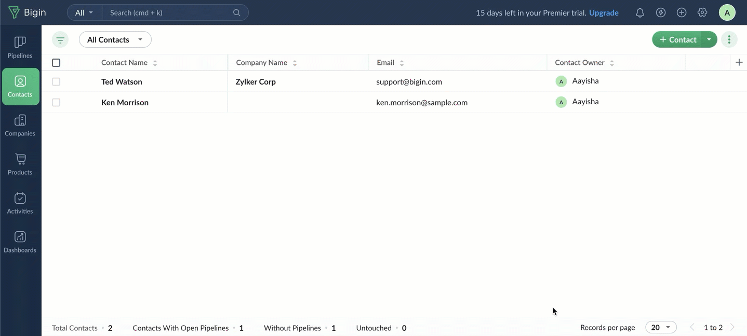The width and height of the screenshot is (747, 336).
Task: Open the All search scope dropdown
Action: [x=85, y=12]
